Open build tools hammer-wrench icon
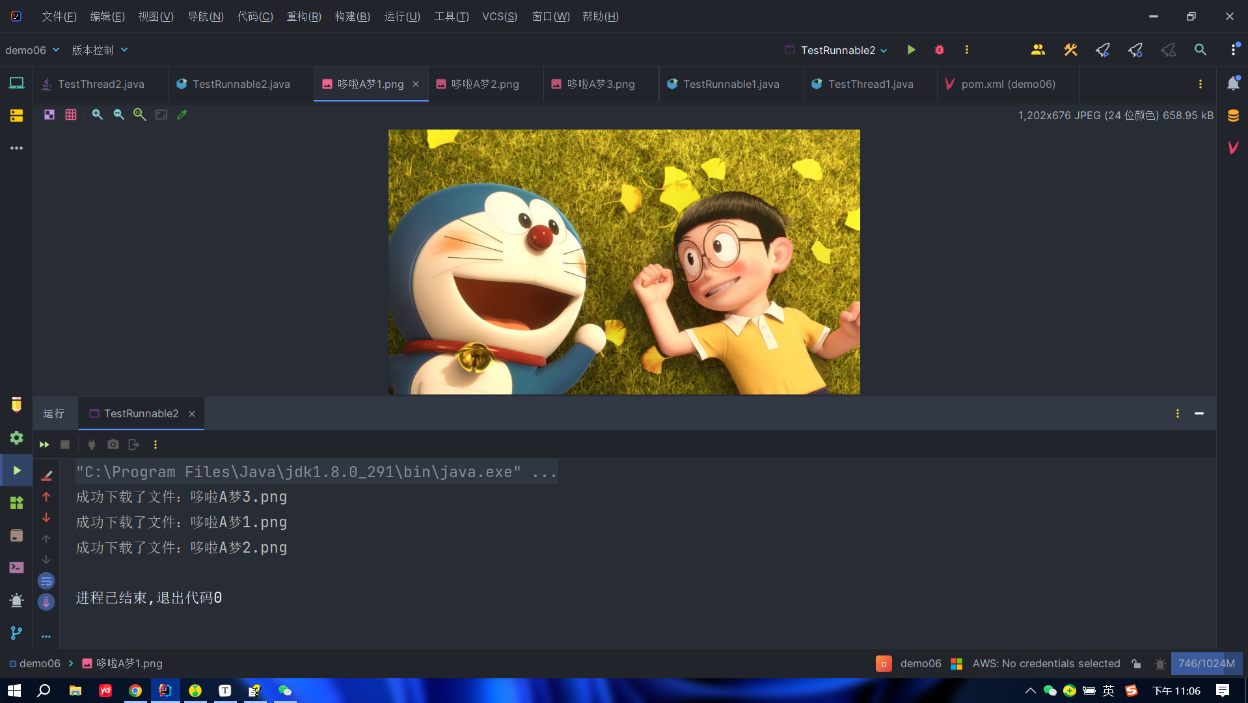 [1070, 49]
